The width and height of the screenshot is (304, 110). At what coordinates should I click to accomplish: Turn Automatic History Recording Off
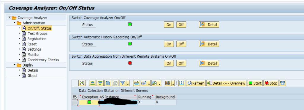181,44
